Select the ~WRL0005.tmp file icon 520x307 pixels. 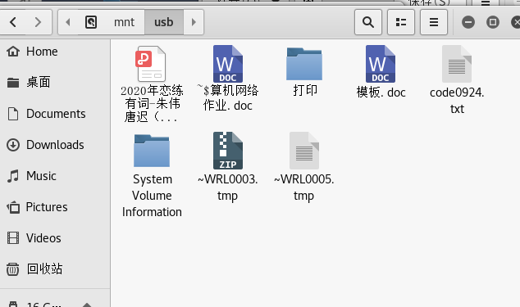(304, 151)
